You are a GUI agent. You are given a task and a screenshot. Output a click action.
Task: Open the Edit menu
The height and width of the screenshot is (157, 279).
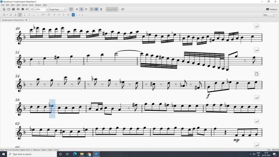7,5
